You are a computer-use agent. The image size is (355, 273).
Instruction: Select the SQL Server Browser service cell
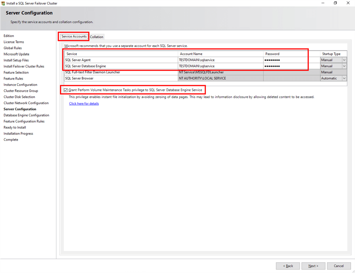coord(121,79)
